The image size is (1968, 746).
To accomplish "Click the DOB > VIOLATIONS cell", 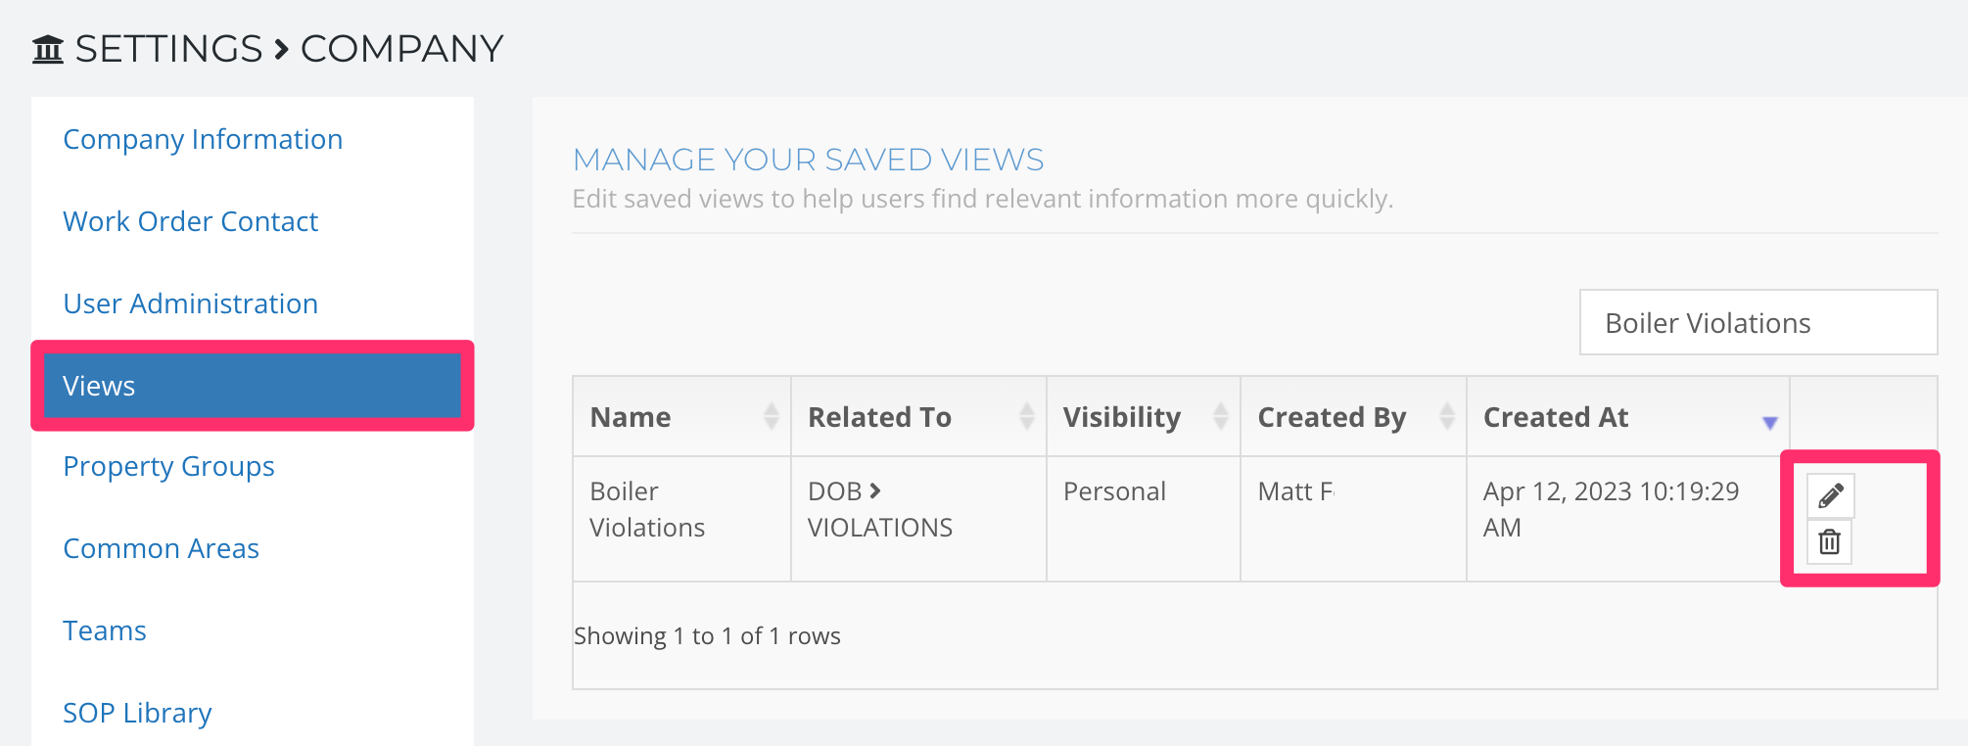I will click(x=918, y=519).
